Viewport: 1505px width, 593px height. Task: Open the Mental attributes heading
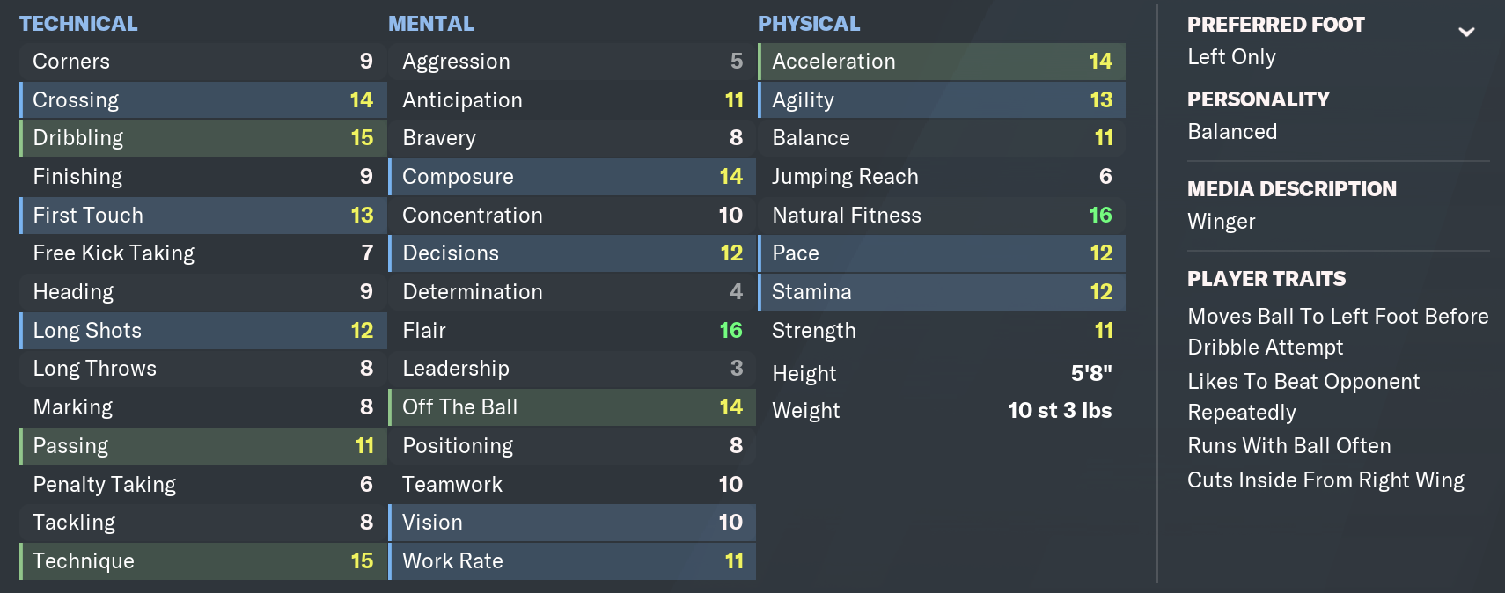coord(431,24)
